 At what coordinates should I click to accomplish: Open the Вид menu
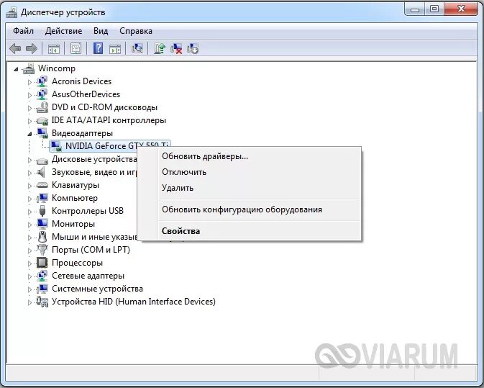pos(101,31)
